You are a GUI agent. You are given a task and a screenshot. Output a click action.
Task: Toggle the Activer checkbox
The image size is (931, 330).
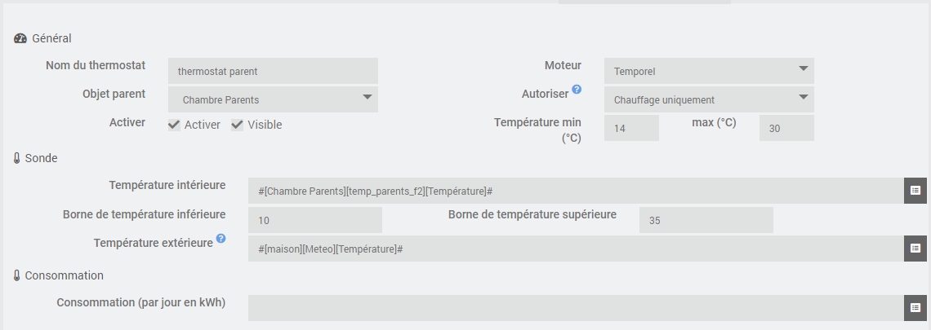click(174, 125)
